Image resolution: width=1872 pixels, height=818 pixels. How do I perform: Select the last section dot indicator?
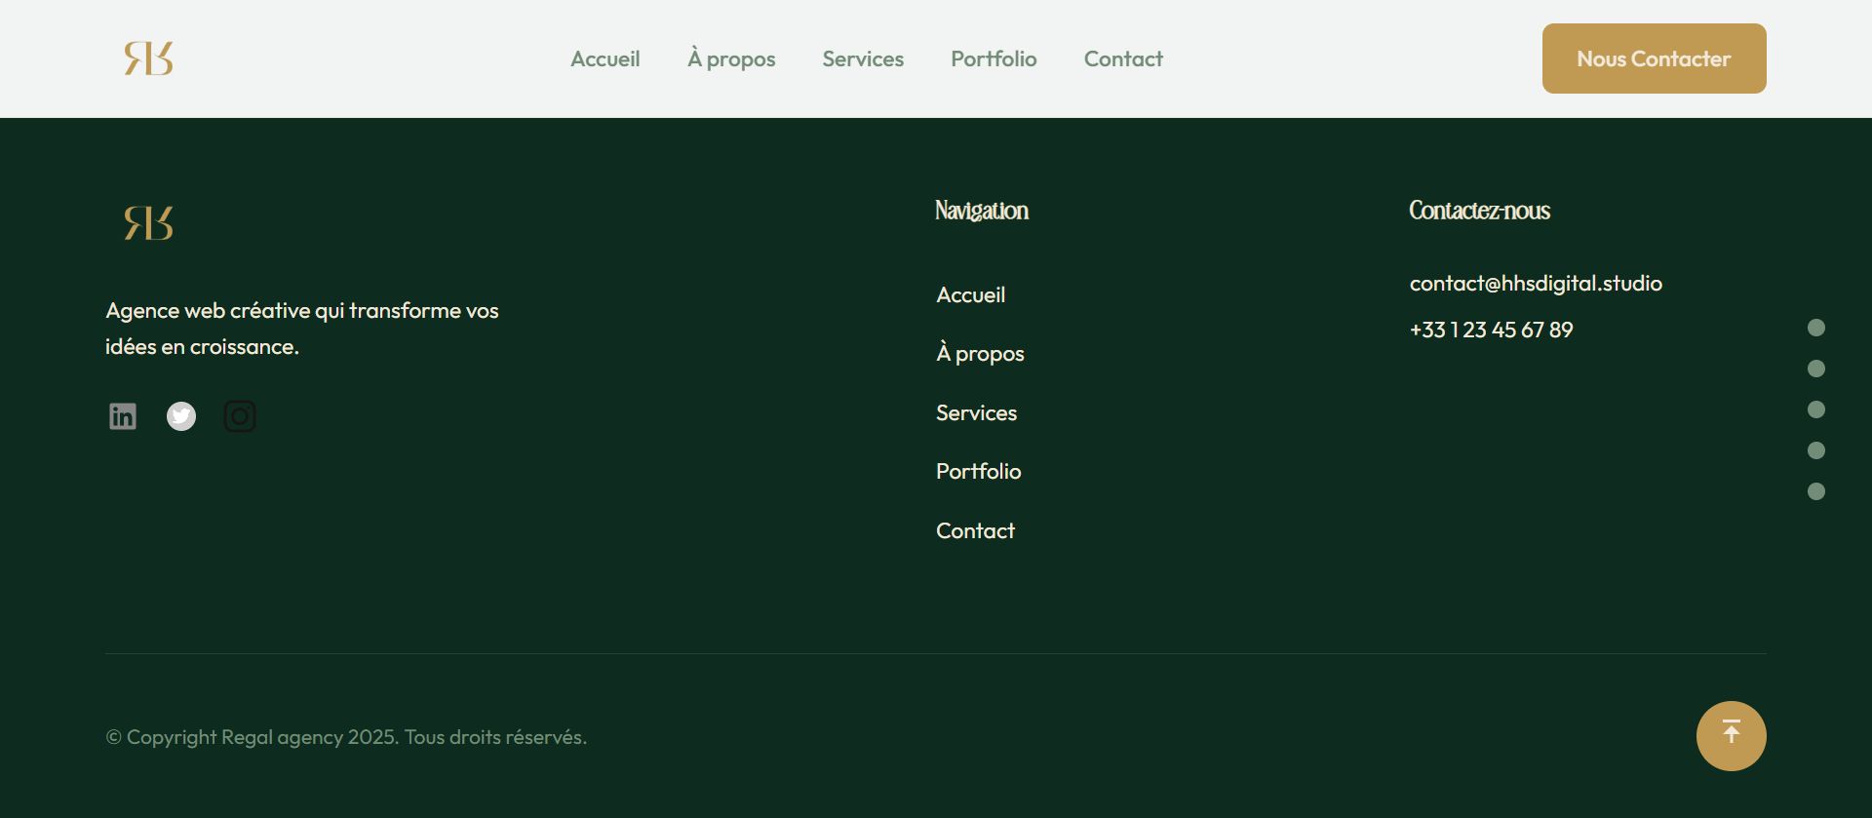[x=1815, y=491]
